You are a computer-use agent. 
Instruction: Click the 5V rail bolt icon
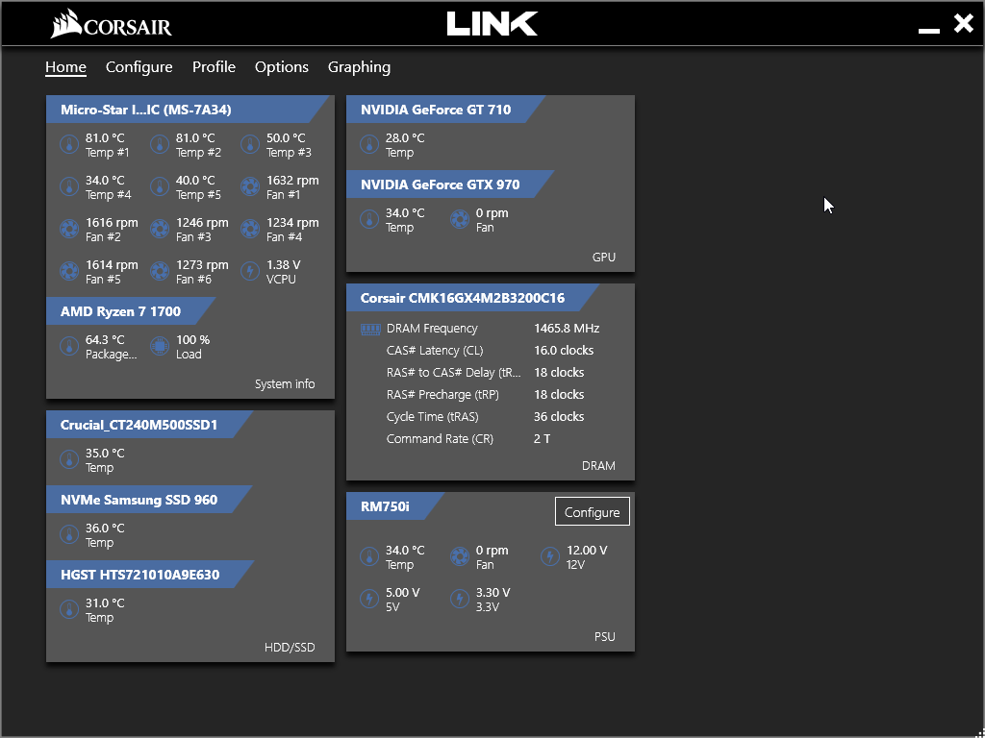368,600
